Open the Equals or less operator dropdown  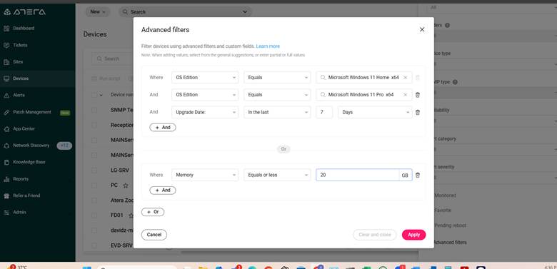(277, 175)
